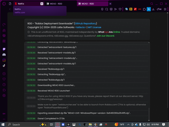Open the latte.to link

pos(80,27)
